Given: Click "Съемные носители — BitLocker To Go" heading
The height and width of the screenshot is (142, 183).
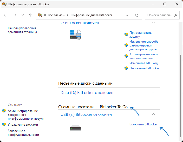Looking at the screenshot, I should coord(93,107).
